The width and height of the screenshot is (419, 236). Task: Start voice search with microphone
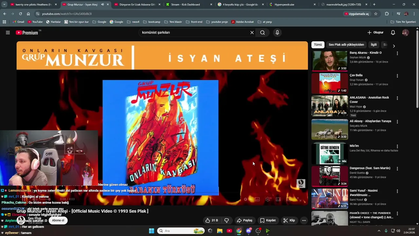click(277, 32)
